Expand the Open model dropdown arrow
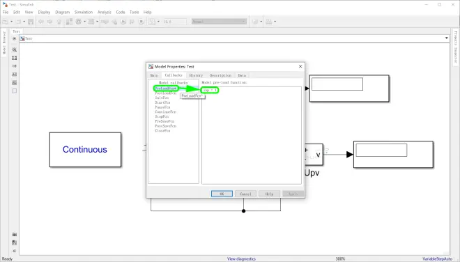Viewport: 460px width, 262px height. click(x=24, y=22)
